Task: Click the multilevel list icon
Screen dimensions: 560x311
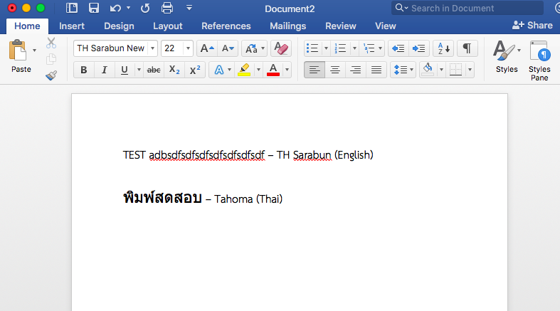Action: [x=369, y=48]
